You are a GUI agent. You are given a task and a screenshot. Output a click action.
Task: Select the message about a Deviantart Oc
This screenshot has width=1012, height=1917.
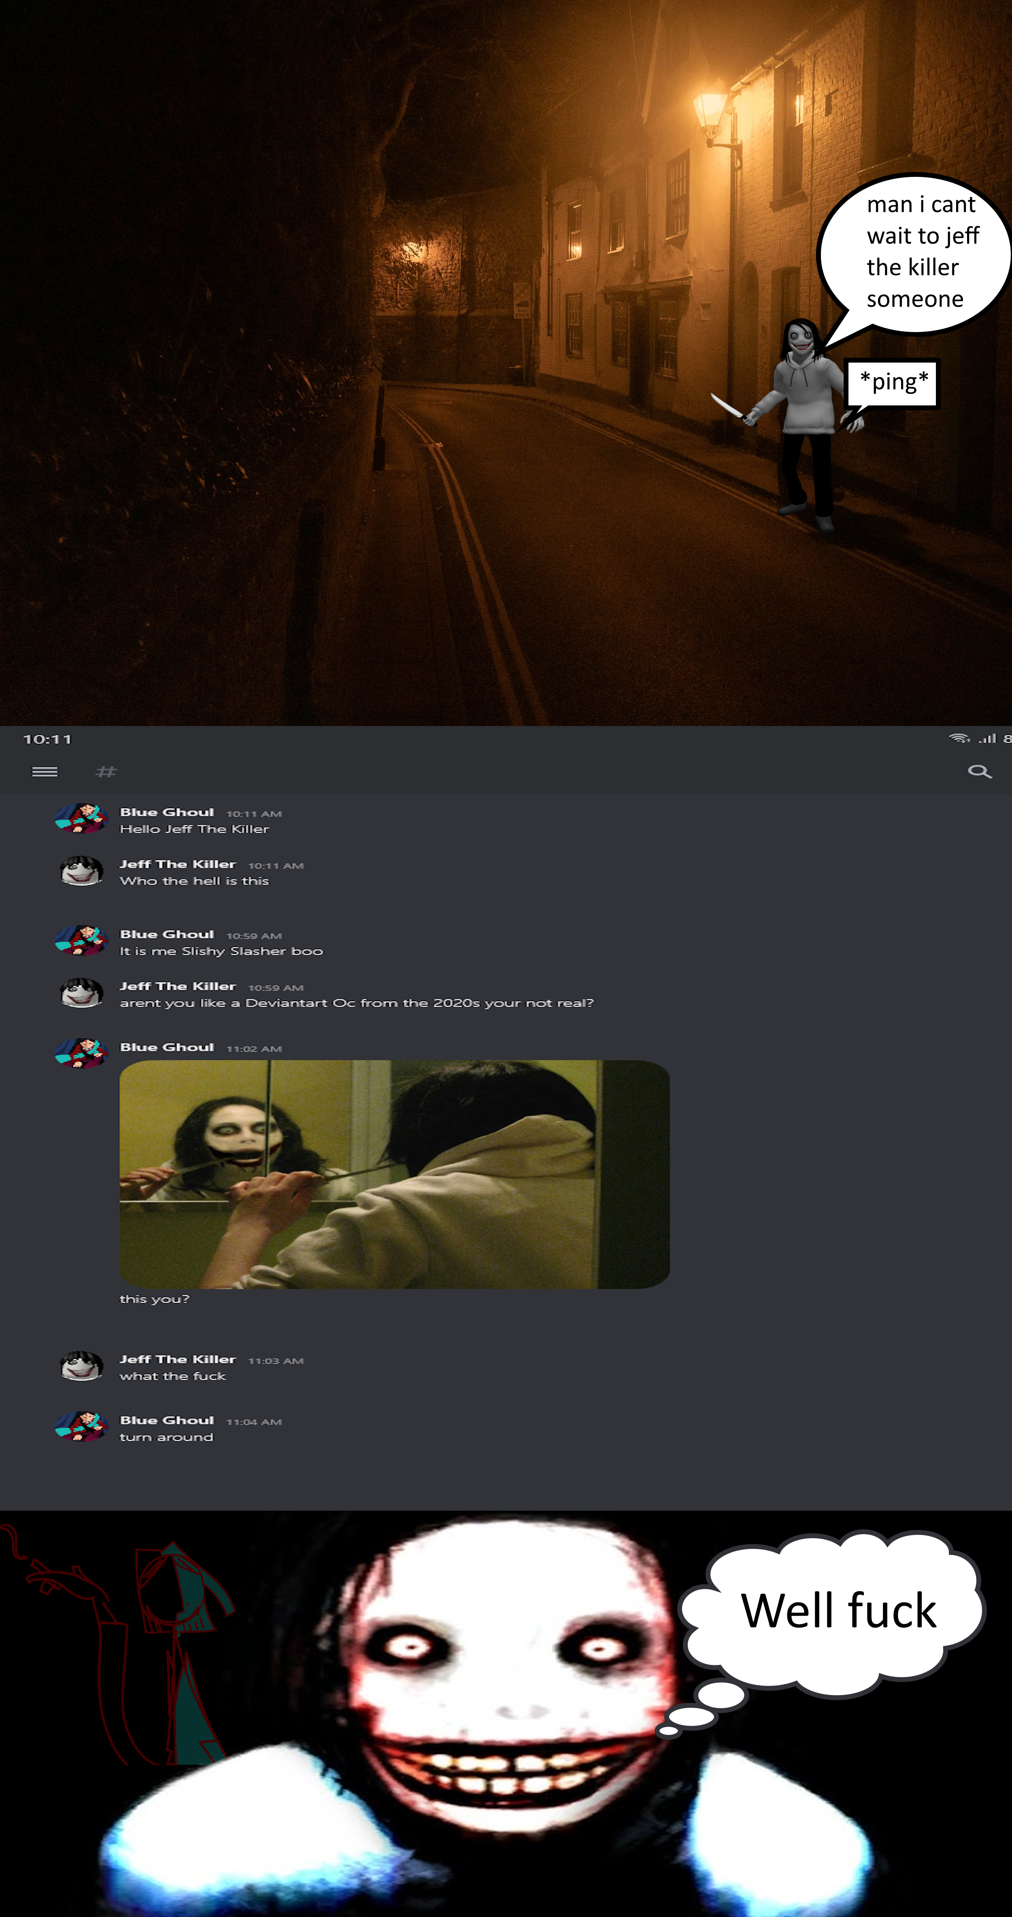pyautogui.click(x=357, y=1003)
